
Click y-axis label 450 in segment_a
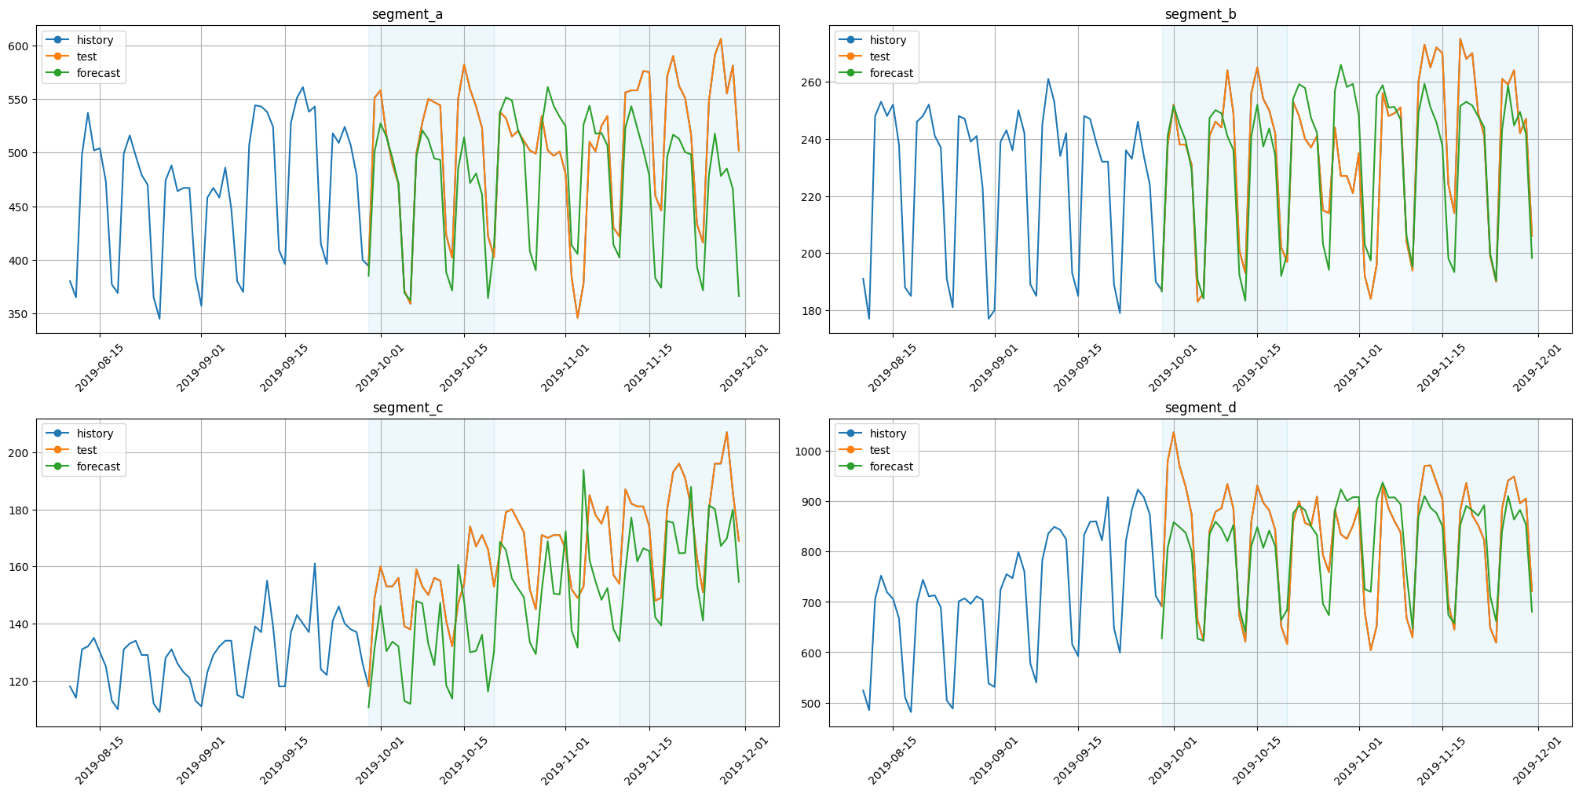[x=20, y=207]
